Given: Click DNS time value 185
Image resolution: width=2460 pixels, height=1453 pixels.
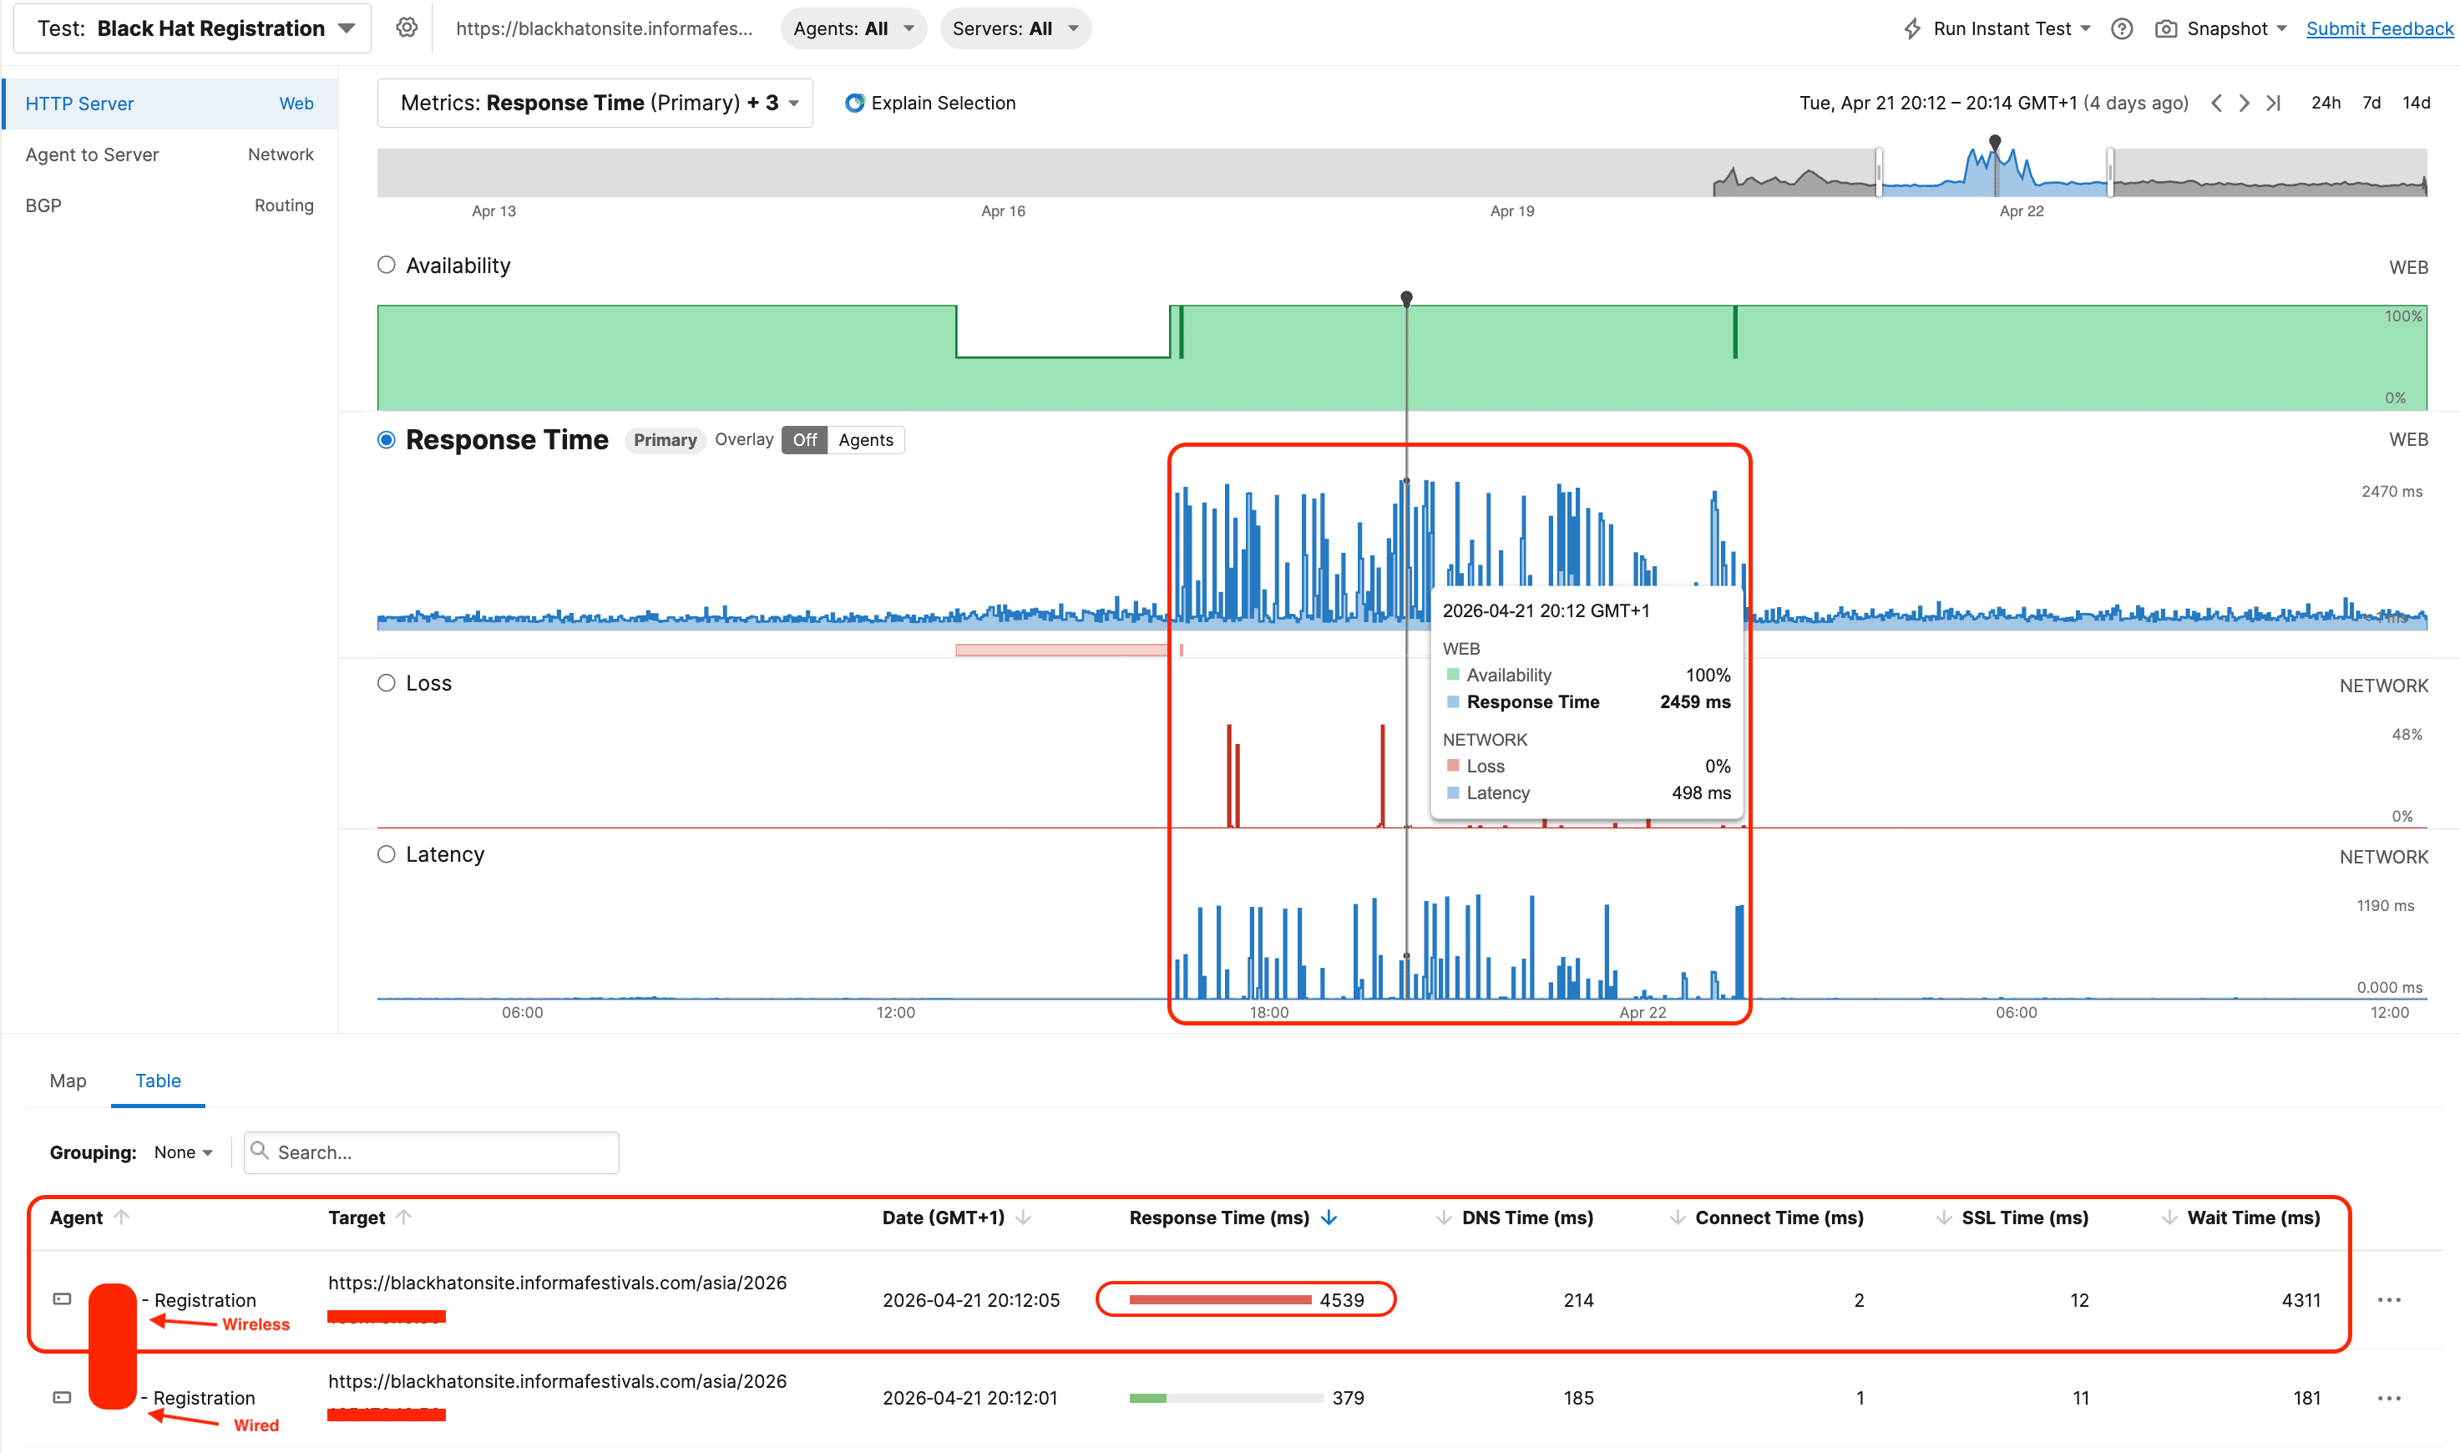Looking at the screenshot, I should (x=1578, y=1398).
